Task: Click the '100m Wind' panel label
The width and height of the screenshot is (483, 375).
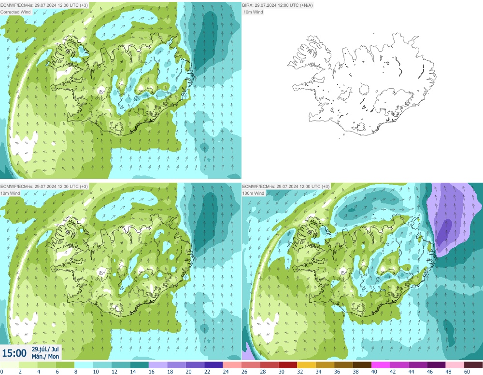Action: pos(253,193)
